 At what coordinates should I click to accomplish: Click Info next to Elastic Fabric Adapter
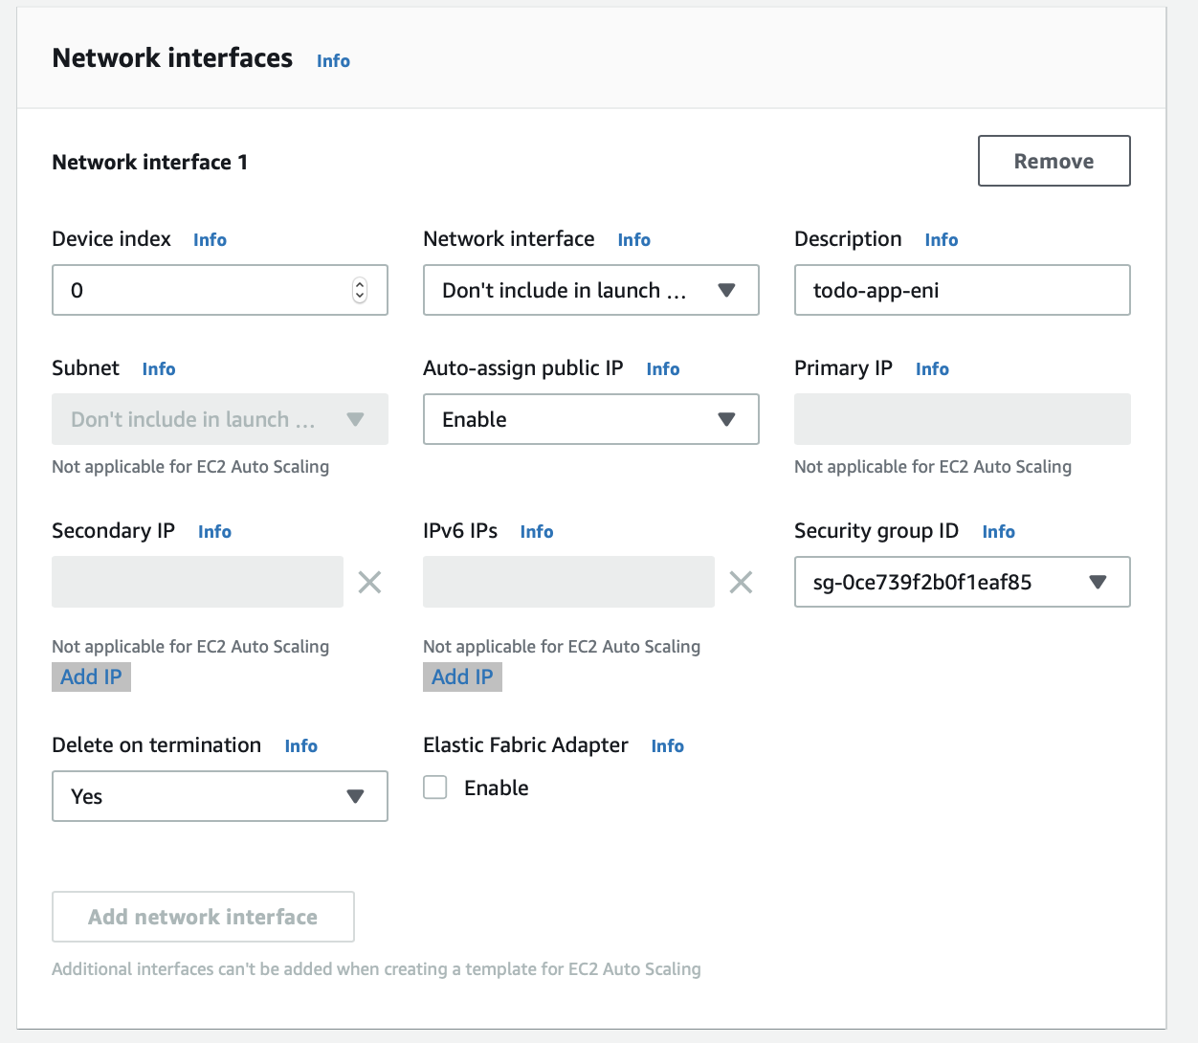(667, 745)
